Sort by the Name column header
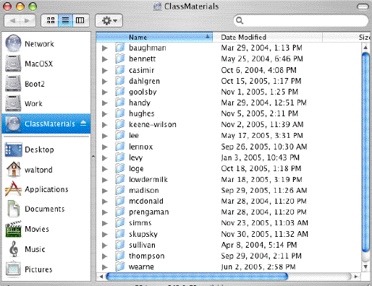The height and width of the screenshot is (286, 372). click(x=154, y=37)
